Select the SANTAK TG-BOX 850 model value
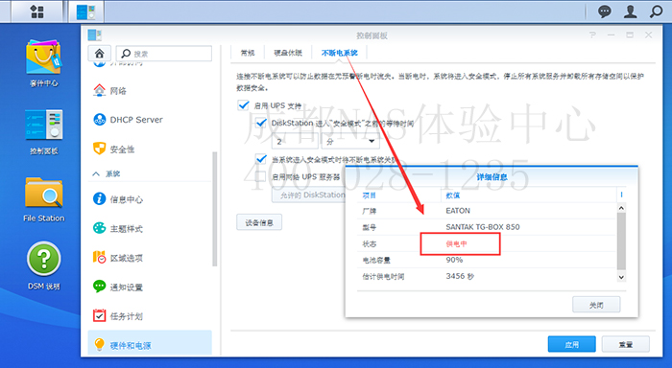 coord(483,227)
